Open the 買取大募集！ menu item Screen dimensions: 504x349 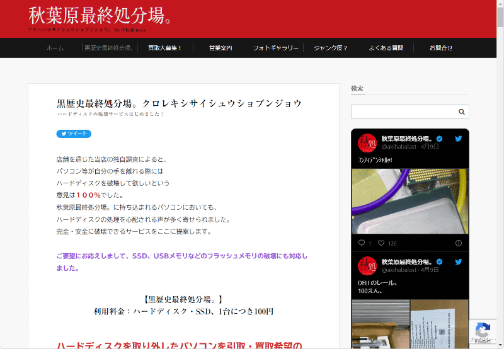[x=165, y=48]
